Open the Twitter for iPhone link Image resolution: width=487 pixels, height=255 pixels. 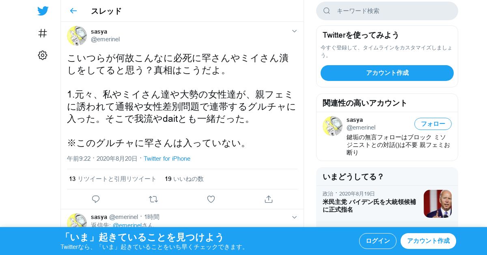click(167, 159)
